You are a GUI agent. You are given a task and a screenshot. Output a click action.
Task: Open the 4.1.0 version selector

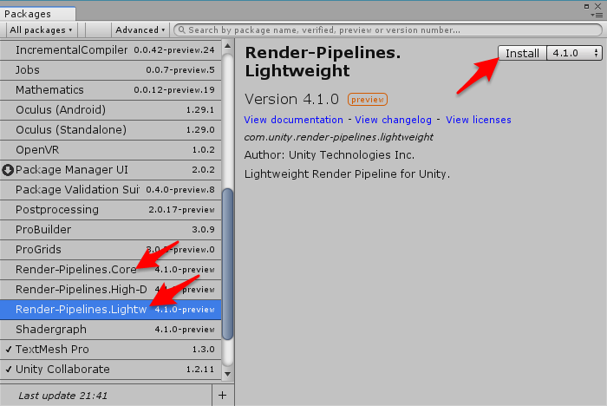point(574,53)
